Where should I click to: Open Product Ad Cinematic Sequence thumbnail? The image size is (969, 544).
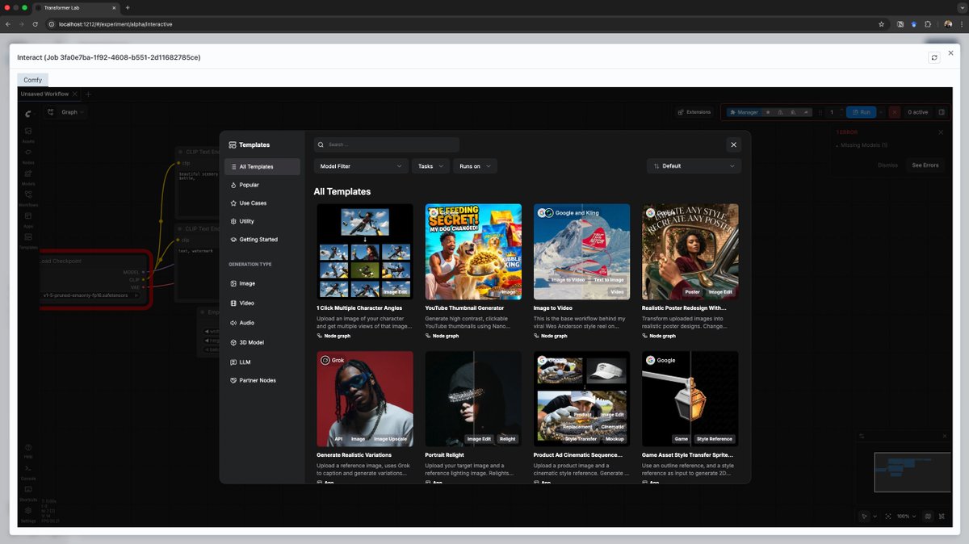pos(581,399)
